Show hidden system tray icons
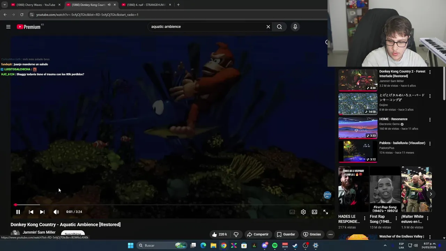446x251 pixels. point(385,245)
